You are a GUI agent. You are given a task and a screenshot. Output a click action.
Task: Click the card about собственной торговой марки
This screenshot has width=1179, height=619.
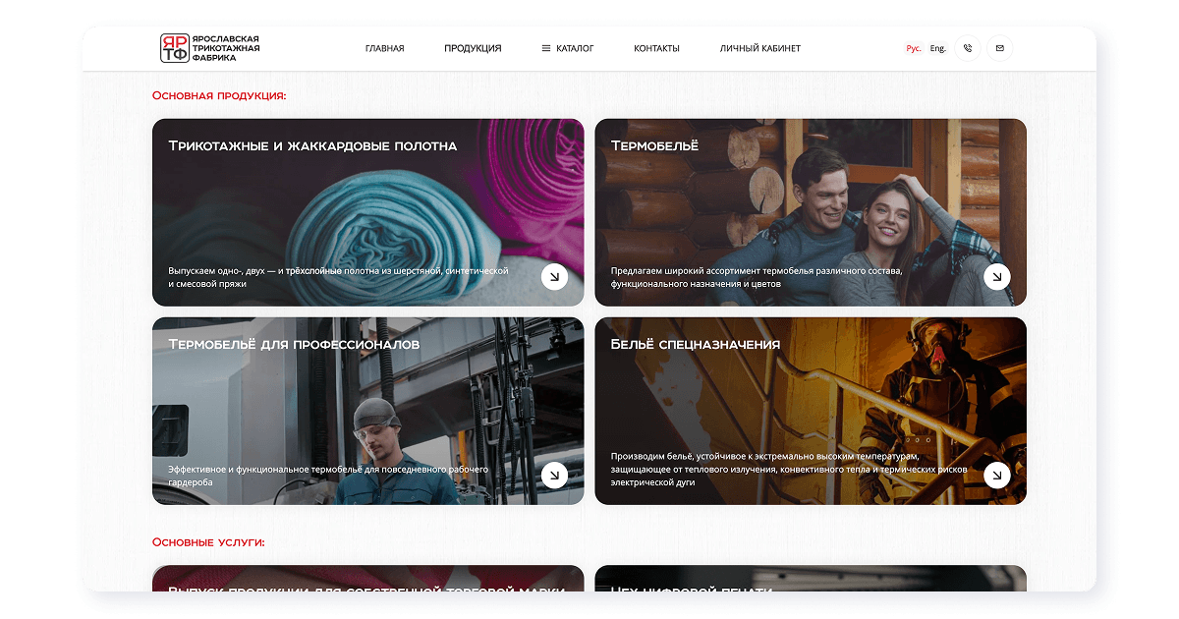point(367,588)
